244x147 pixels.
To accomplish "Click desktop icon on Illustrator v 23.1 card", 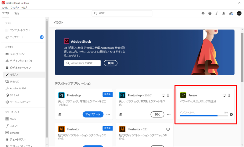I will click(168, 129).
